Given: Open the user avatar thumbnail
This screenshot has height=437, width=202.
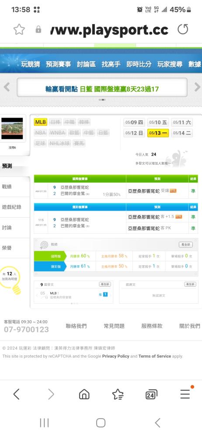Looking at the screenshot, I should pyautogui.click(x=12, y=128).
